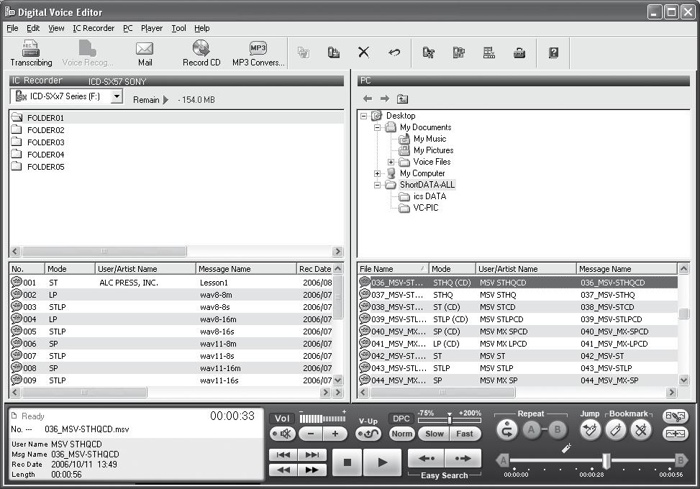
Task: Decrease volume with minus button
Action: coord(311,434)
